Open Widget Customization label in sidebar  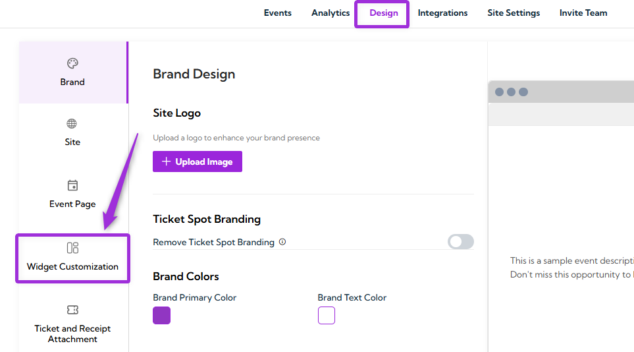click(72, 266)
